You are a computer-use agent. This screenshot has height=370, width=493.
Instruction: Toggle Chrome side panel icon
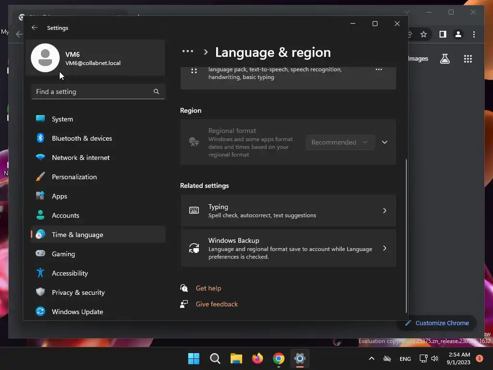(x=443, y=34)
